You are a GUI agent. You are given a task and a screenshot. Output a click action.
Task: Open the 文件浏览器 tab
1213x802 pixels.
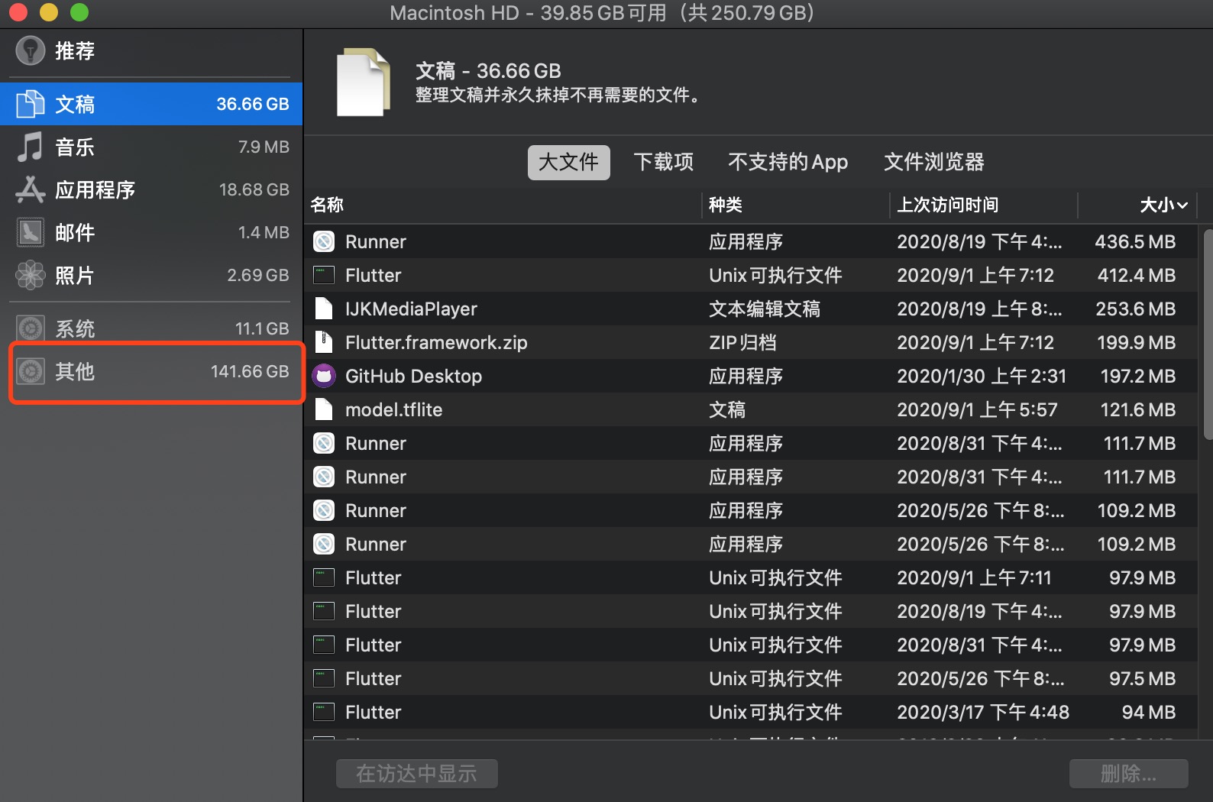click(x=934, y=162)
